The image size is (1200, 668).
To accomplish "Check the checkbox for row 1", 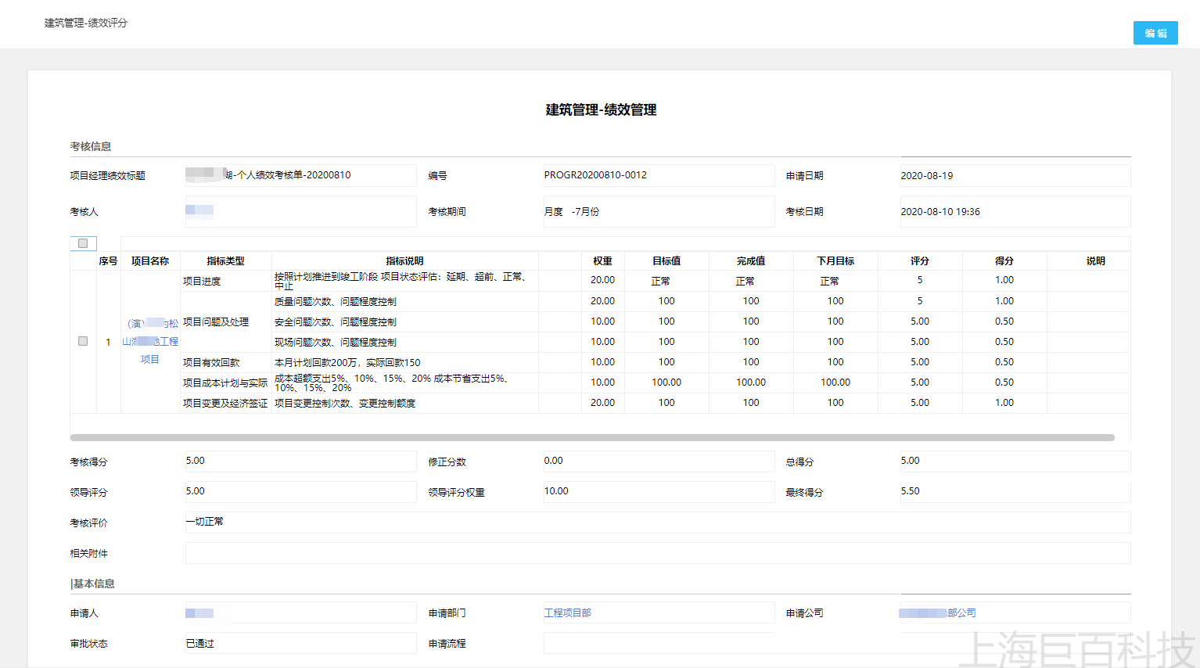I will 83,341.
